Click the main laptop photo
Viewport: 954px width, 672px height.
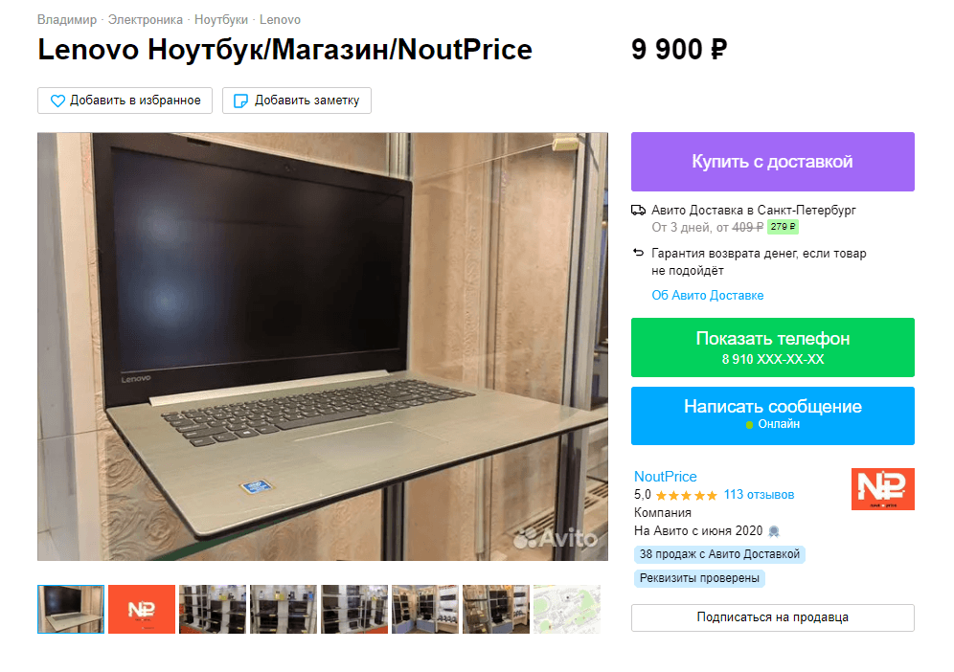[x=323, y=347]
